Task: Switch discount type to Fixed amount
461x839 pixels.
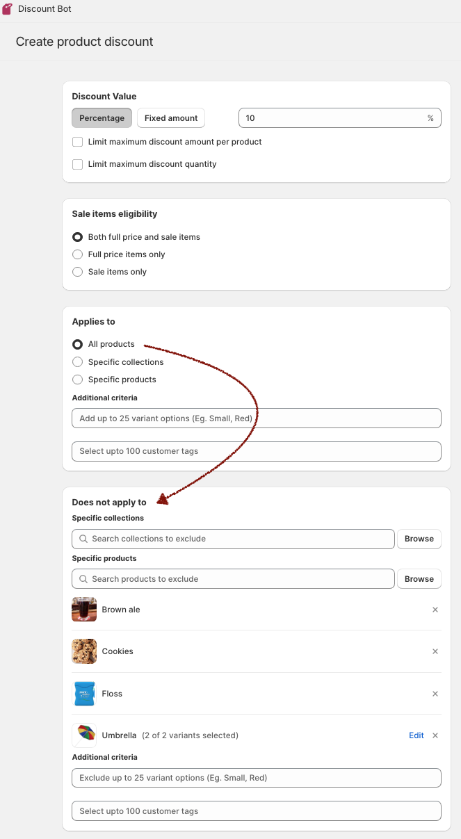Action: coord(171,118)
